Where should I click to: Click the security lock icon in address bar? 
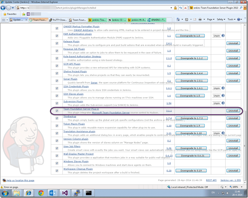point(175,8)
